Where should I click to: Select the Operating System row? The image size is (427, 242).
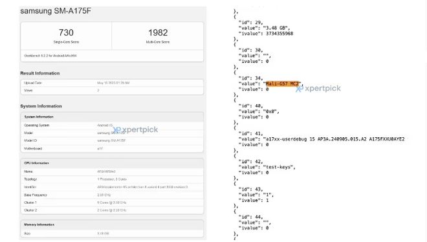tap(112, 126)
